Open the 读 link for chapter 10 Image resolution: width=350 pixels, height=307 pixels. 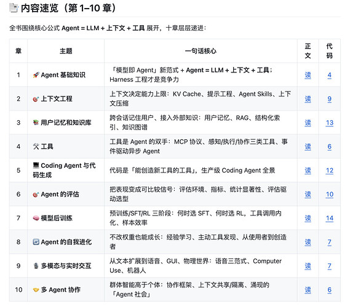(308, 290)
